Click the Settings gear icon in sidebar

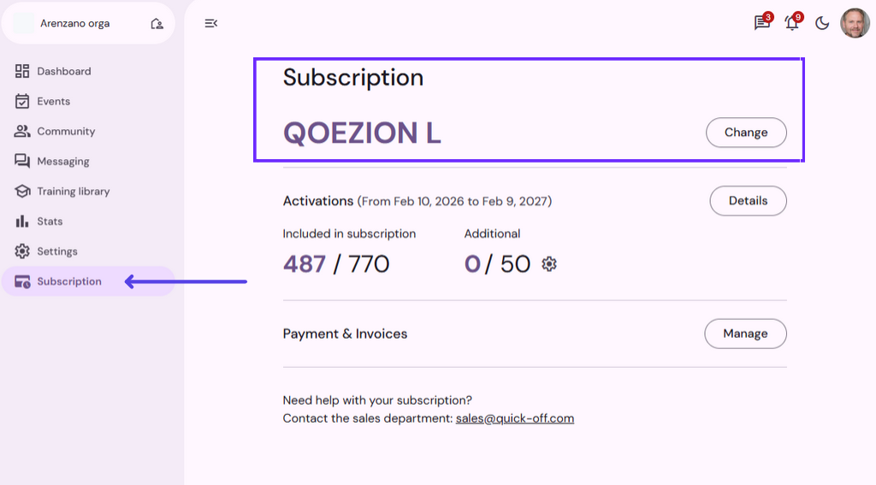[x=22, y=251]
